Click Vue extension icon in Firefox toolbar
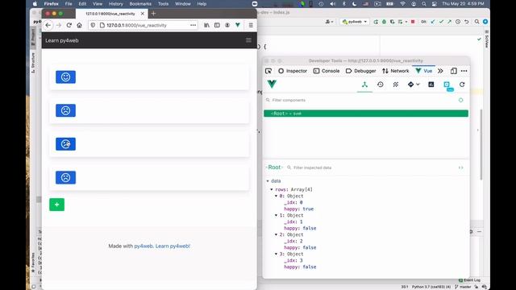 (x=238, y=25)
